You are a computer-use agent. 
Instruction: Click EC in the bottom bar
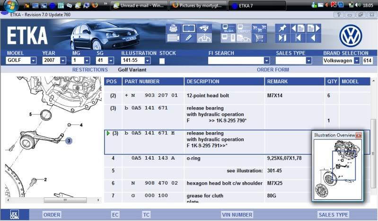click(115, 215)
